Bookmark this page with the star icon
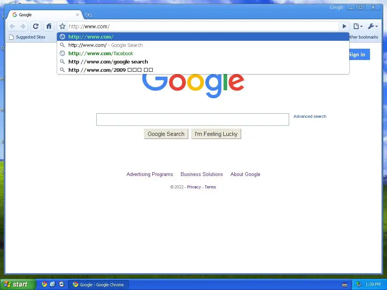The height and width of the screenshot is (290, 387). 62,26
